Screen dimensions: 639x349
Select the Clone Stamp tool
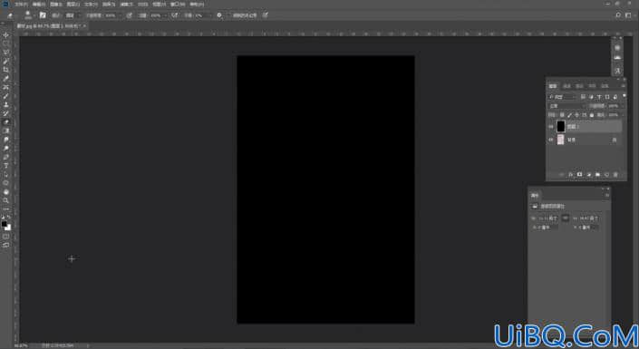coord(5,105)
